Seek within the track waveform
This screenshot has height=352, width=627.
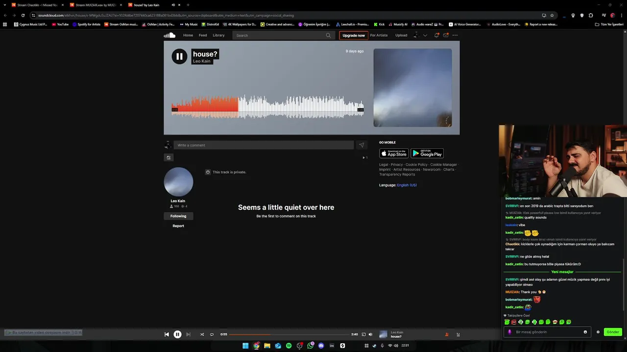pos(267,107)
